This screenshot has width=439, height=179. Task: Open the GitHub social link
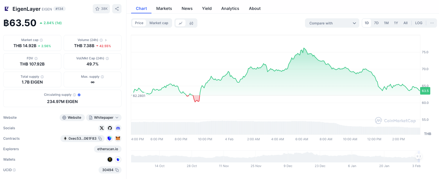coord(110,128)
